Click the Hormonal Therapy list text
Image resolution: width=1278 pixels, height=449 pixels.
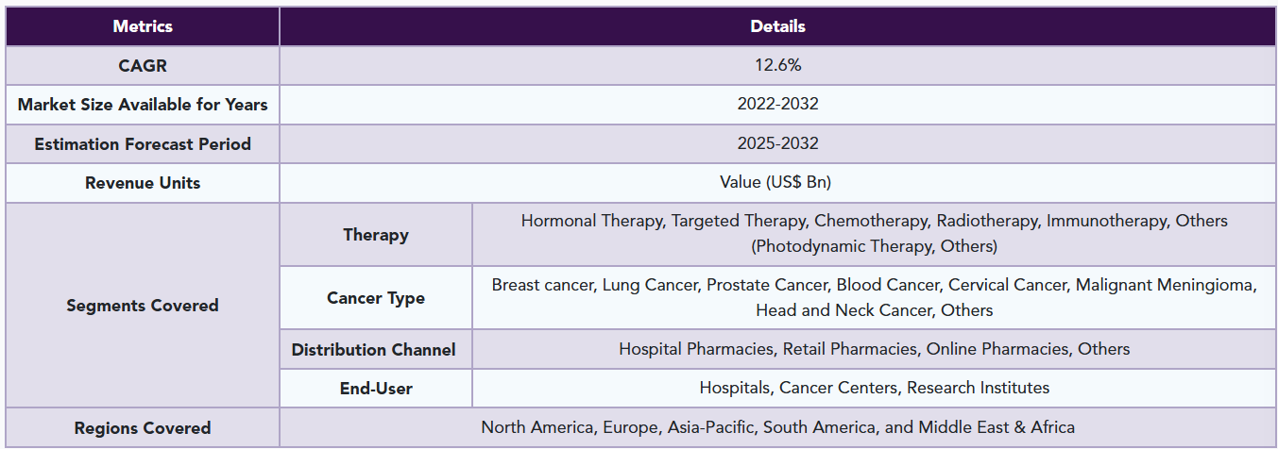[874, 234]
